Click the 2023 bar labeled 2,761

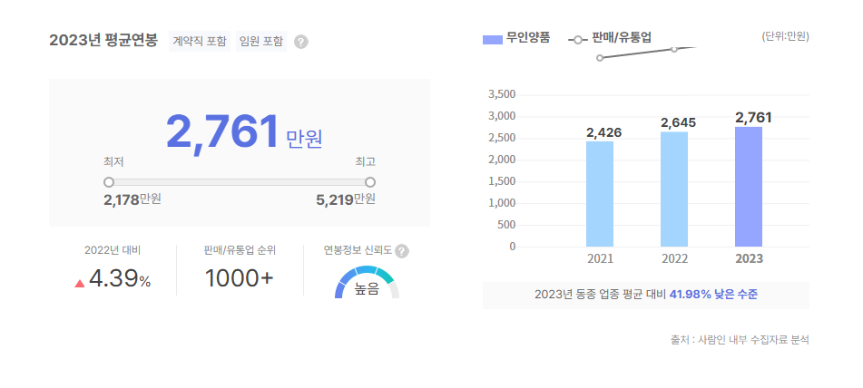(x=749, y=187)
